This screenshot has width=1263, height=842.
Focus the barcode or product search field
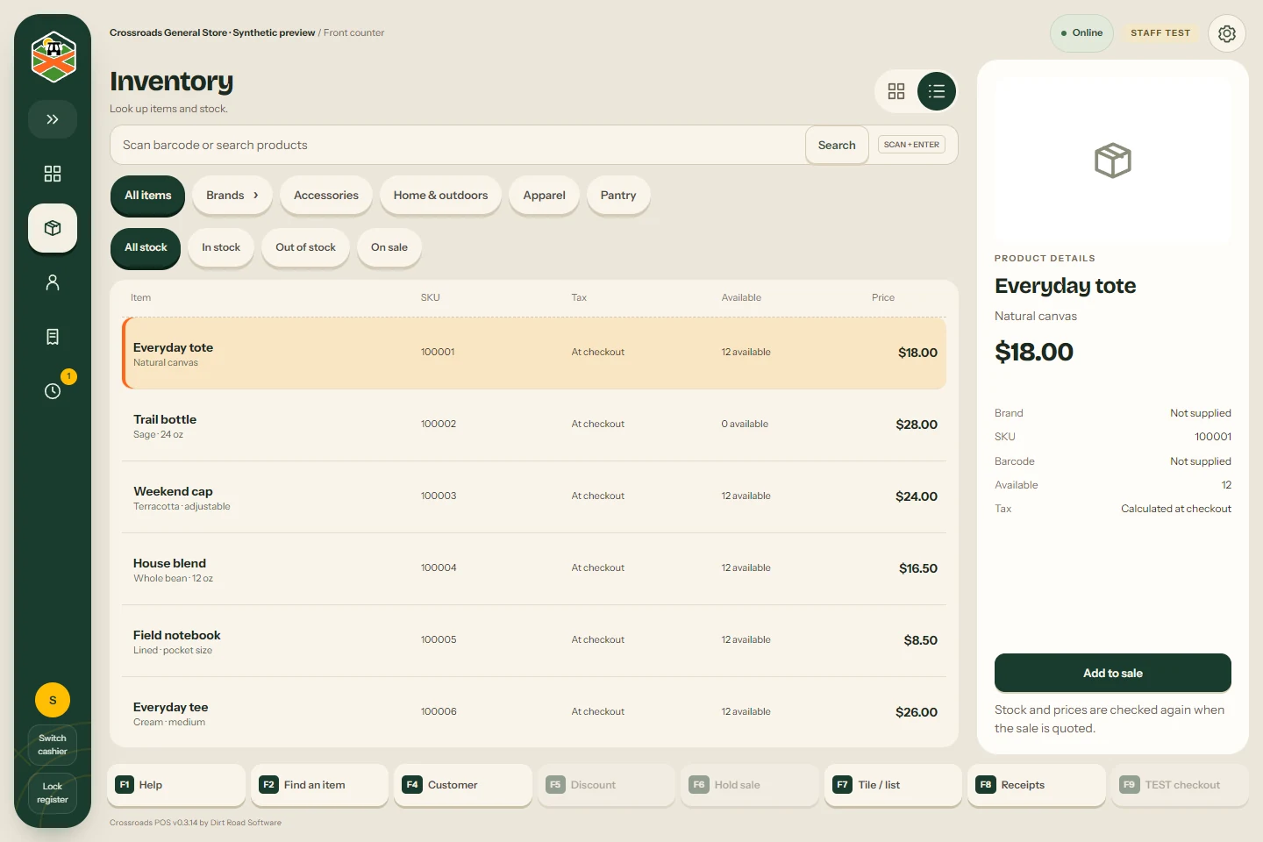pyautogui.click(x=458, y=145)
